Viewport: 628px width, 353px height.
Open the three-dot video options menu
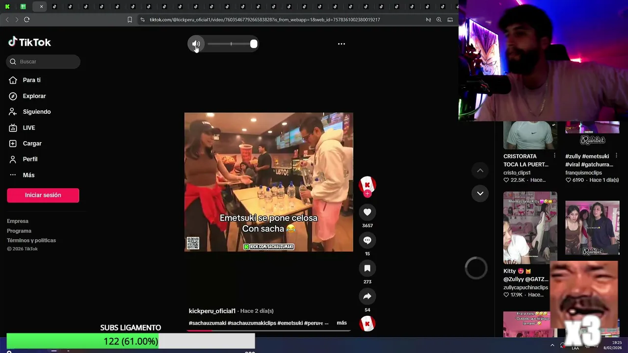click(x=341, y=44)
